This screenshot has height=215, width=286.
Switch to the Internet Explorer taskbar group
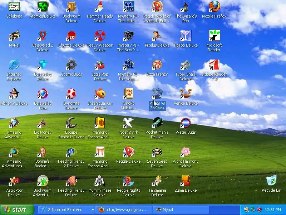(67, 210)
